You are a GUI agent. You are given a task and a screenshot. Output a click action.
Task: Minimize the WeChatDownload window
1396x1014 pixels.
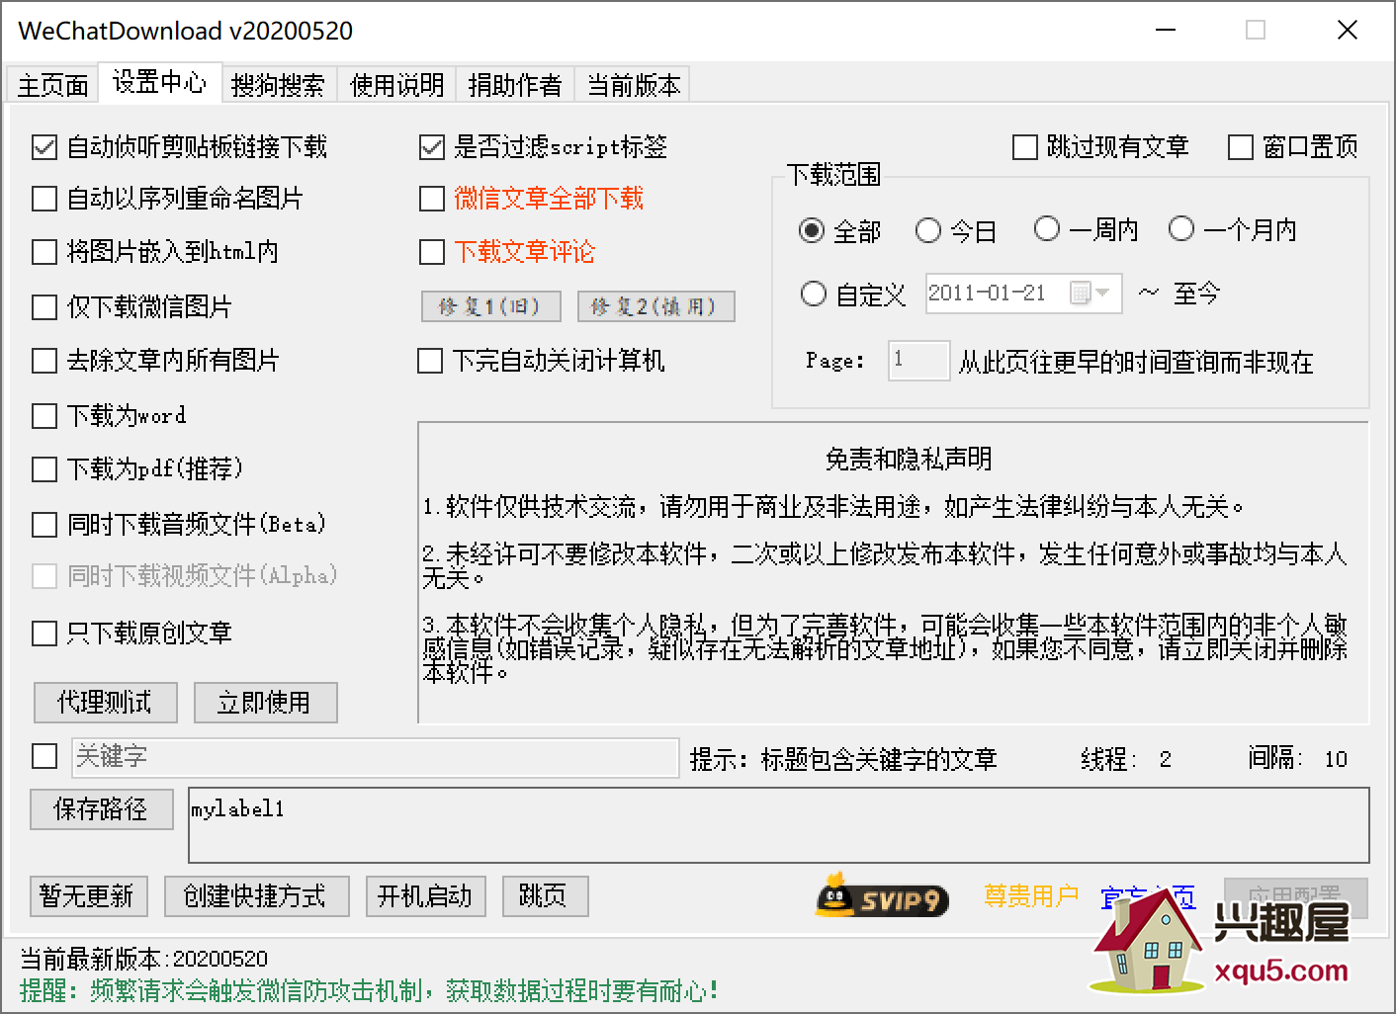pyautogui.click(x=1166, y=31)
